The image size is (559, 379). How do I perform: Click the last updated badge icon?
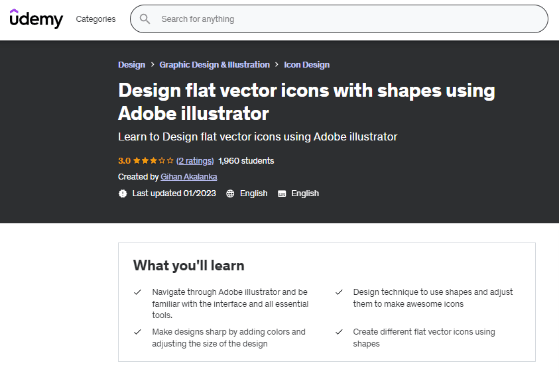123,193
